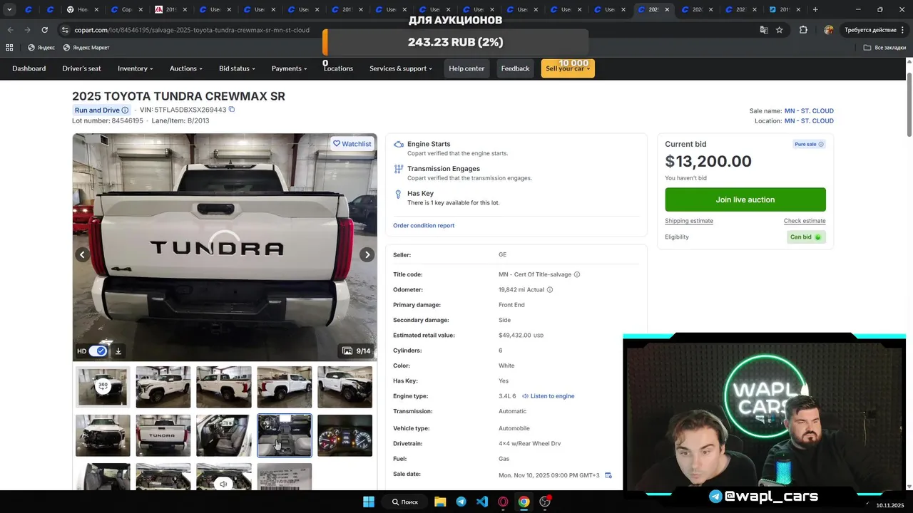Image resolution: width=913 pixels, height=513 pixels.
Task: Open Shipping estimate link
Action: (x=689, y=221)
